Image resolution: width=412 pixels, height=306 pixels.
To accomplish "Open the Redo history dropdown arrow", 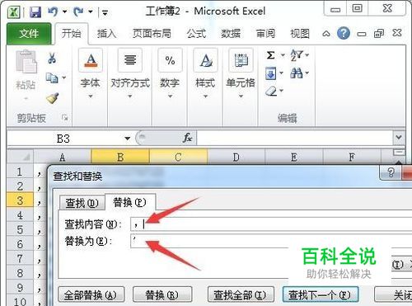I will click(x=91, y=12).
